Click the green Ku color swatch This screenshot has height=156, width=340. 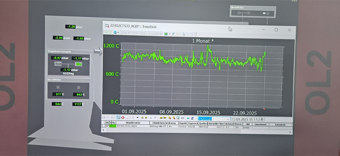[114, 126]
